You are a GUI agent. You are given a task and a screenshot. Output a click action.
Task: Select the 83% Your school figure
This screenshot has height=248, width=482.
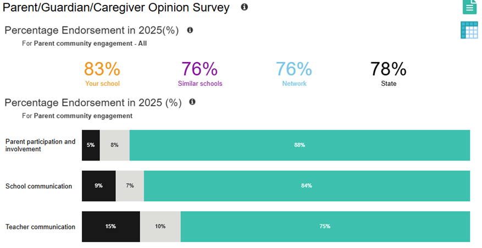[x=102, y=69]
